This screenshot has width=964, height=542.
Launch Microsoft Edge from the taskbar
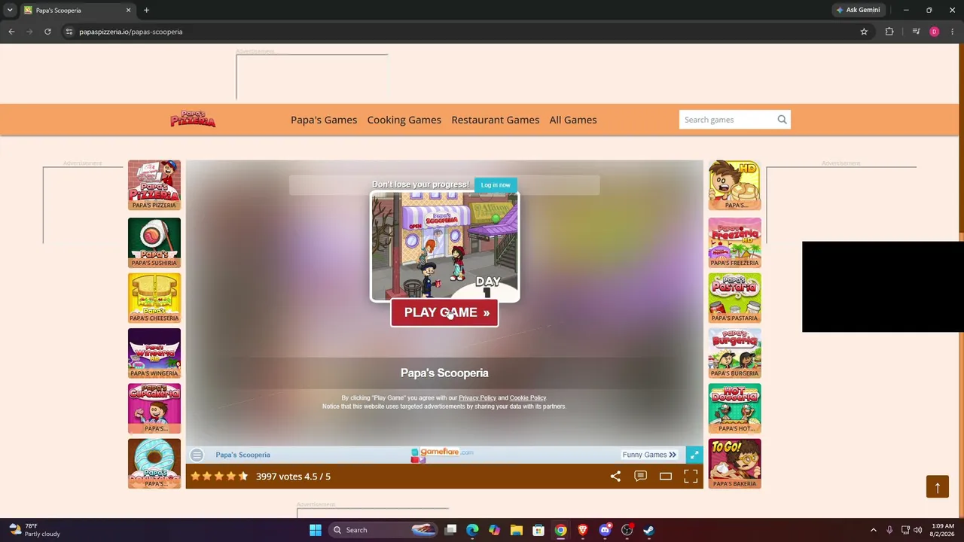click(472, 530)
